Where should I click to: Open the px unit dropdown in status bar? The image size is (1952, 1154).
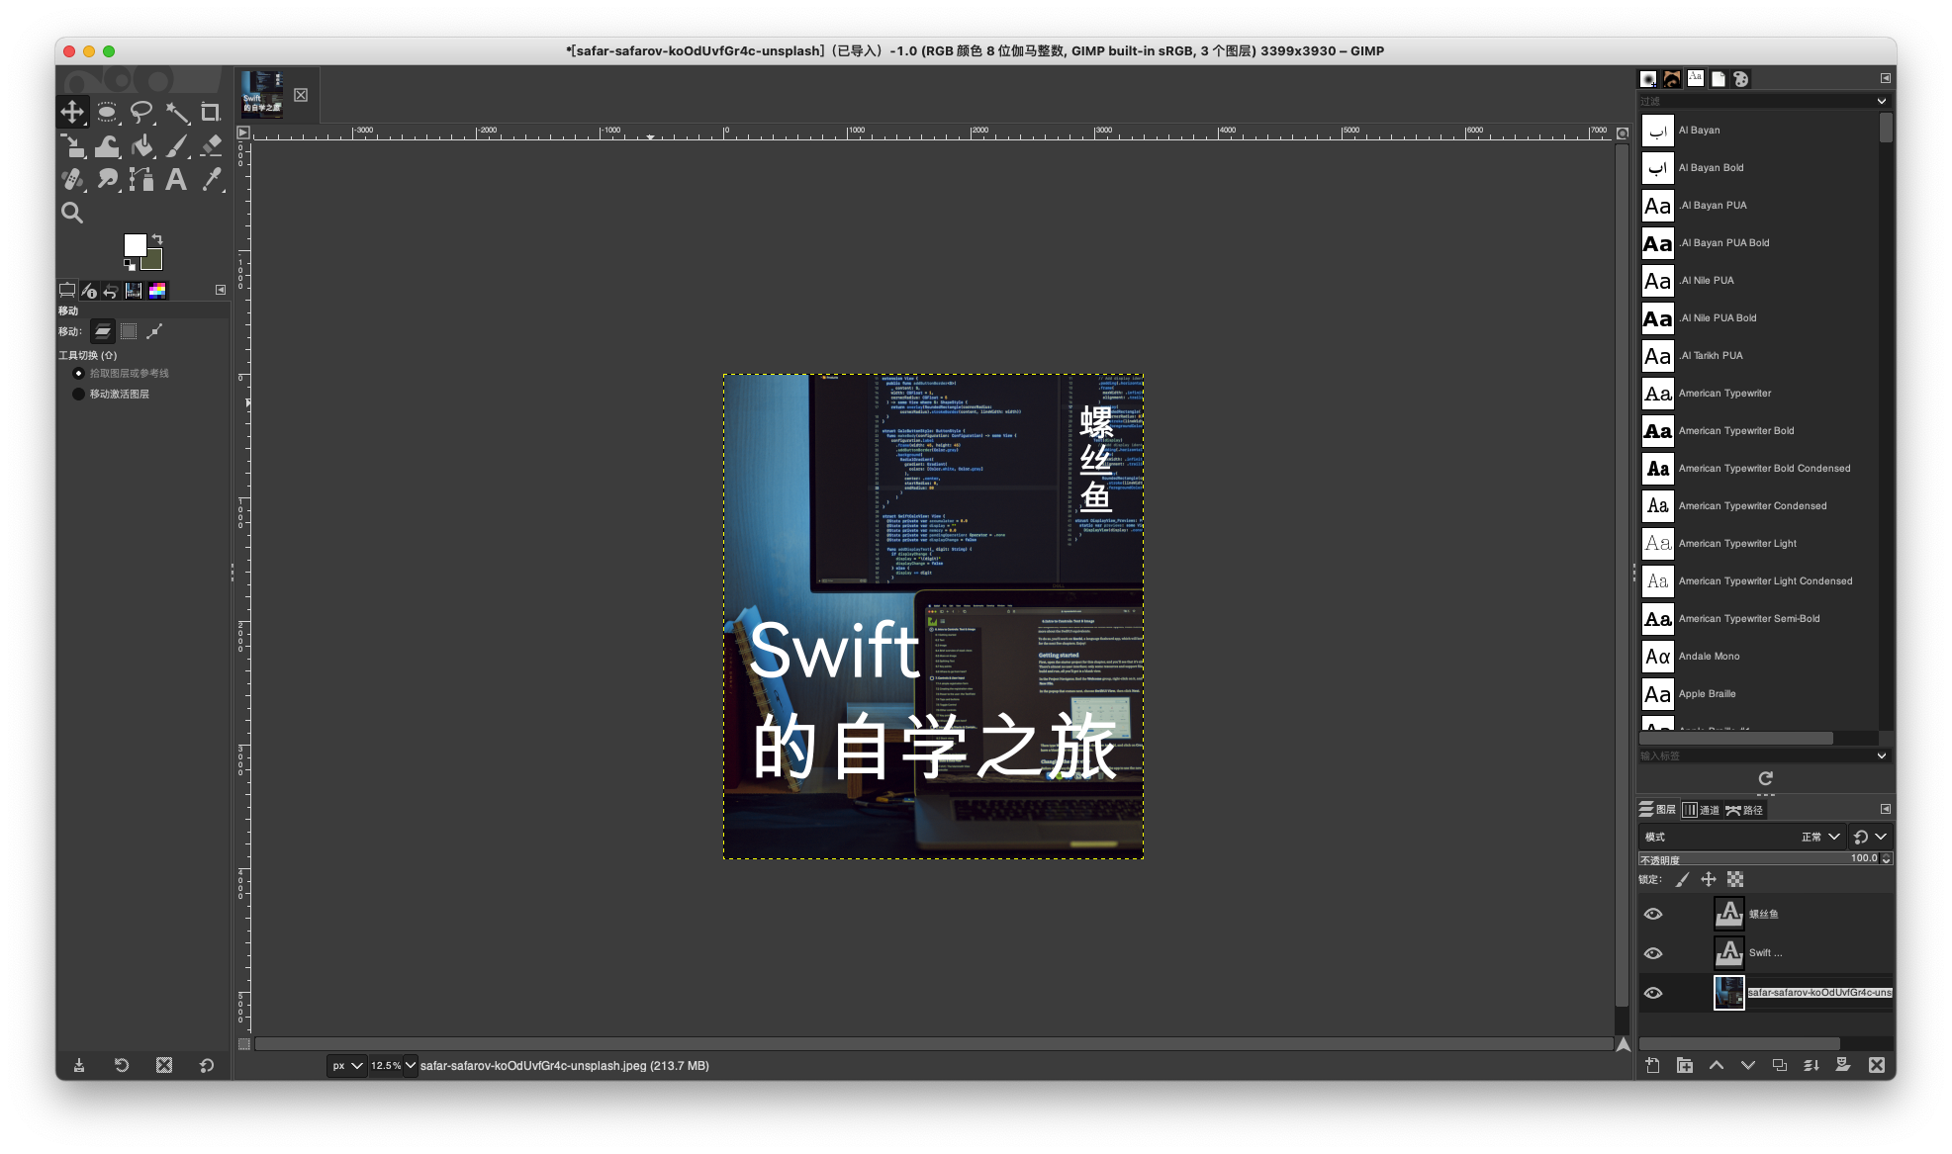[x=346, y=1066]
